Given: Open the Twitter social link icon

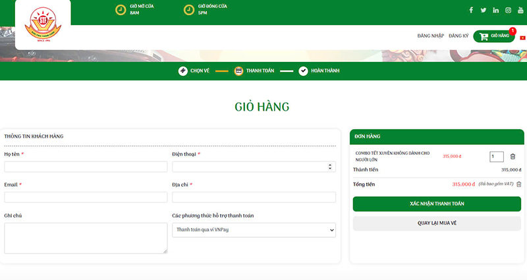Looking at the screenshot, I should pyautogui.click(x=483, y=10).
